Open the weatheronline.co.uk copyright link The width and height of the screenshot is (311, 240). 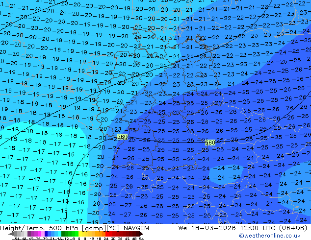tap(270, 236)
